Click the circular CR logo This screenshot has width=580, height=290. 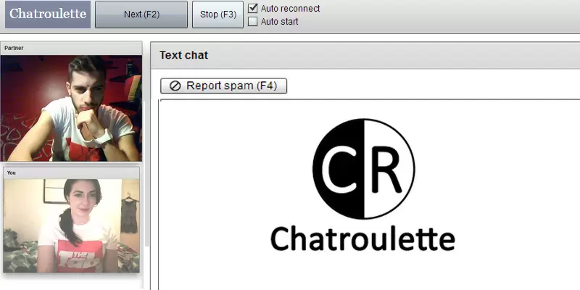(x=363, y=169)
